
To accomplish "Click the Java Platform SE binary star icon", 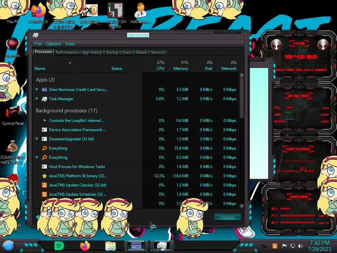I will 44,176.
